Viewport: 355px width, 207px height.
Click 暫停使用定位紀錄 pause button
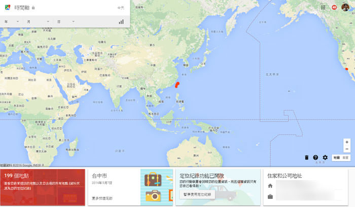[197, 194]
